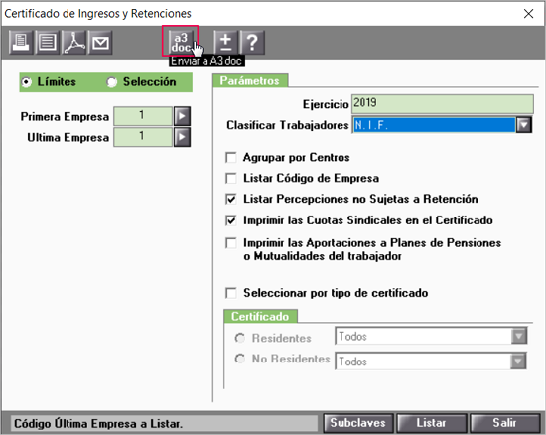Open lookup arrow next to Primera Empresa

[x=182, y=116]
